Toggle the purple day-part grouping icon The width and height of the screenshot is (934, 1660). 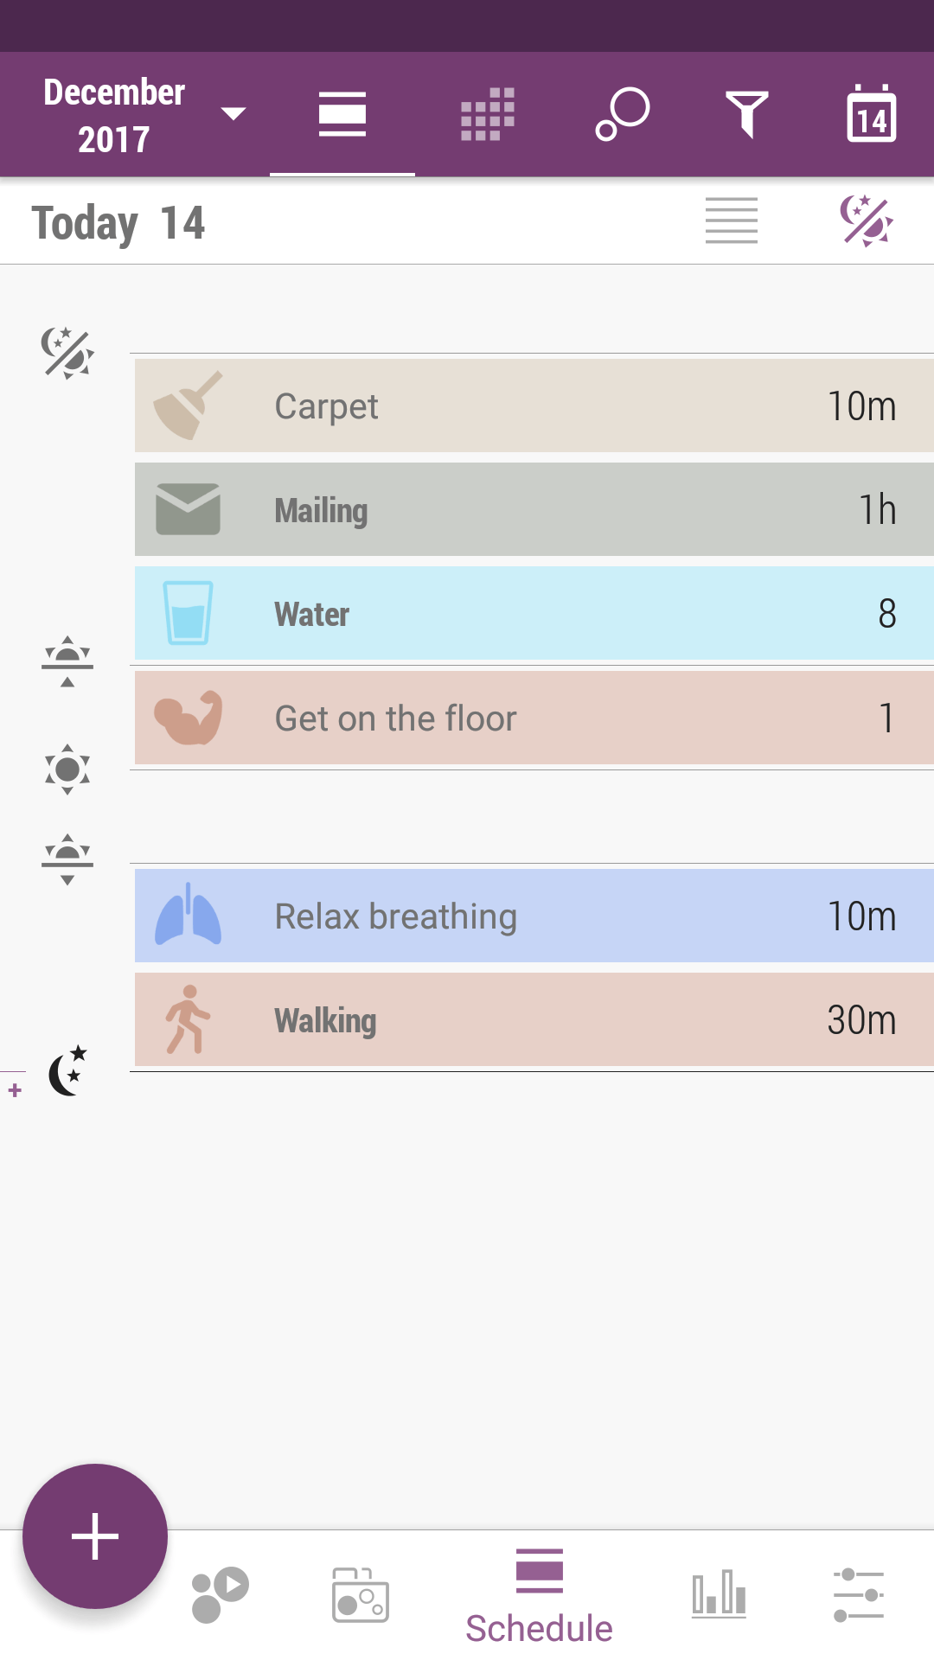pyautogui.click(x=866, y=221)
